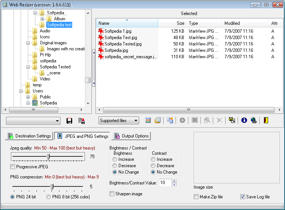Sort files by the Size column header

(x=172, y=23)
